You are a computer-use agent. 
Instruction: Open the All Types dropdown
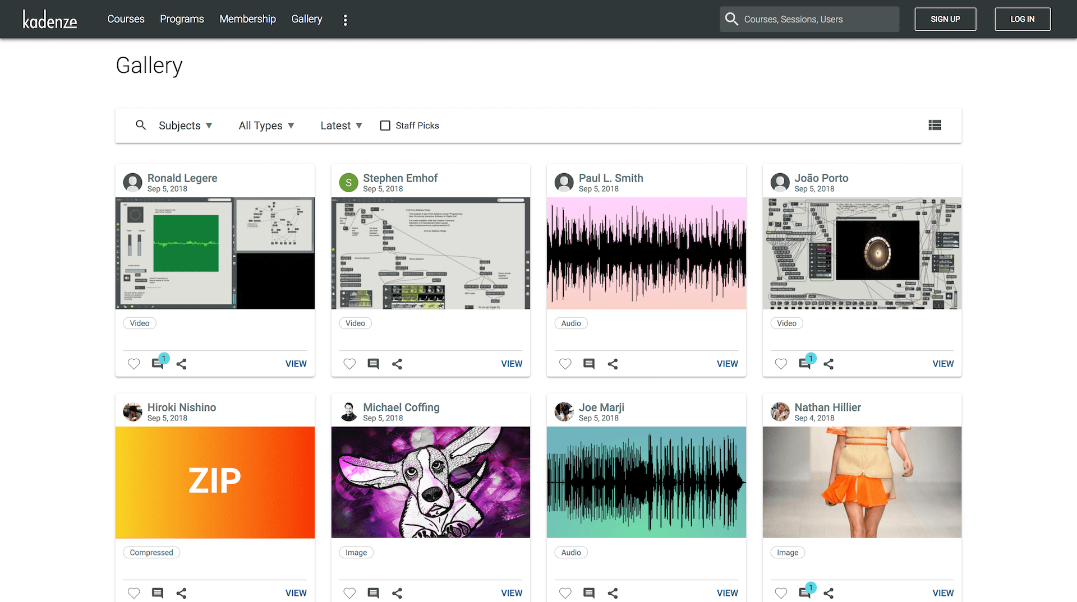tap(266, 126)
